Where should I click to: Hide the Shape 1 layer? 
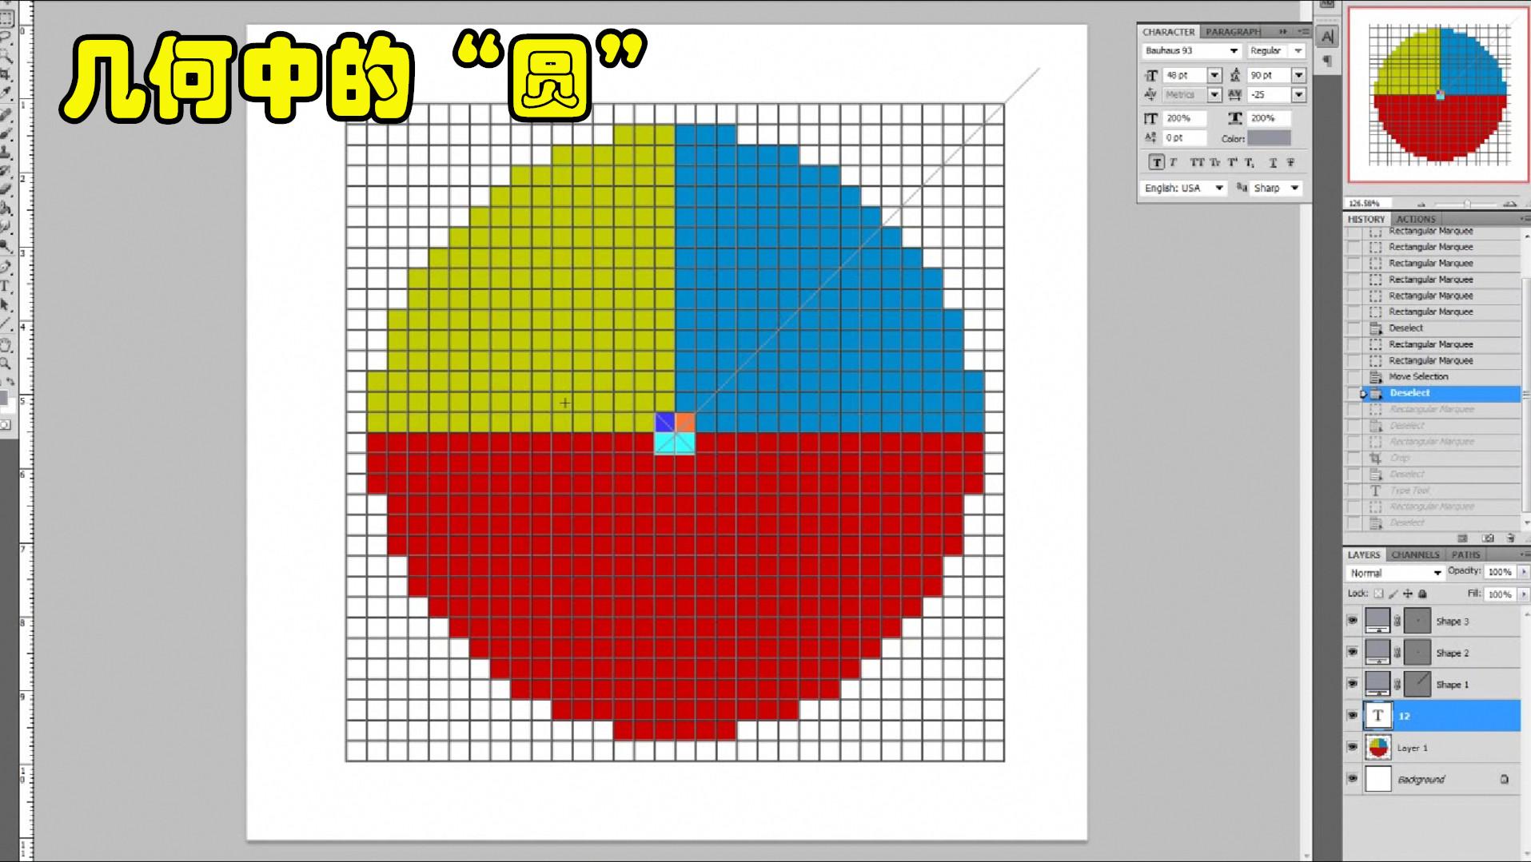(x=1353, y=684)
